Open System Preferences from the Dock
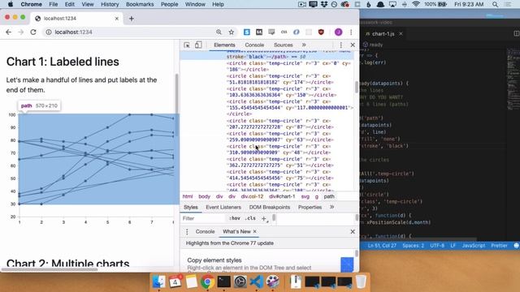The image size is (520, 292). coord(240,281)
